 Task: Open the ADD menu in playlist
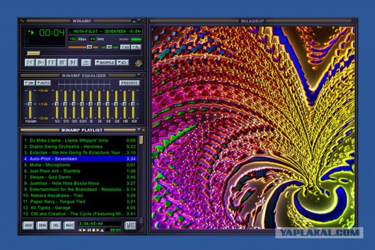point(29,225)
